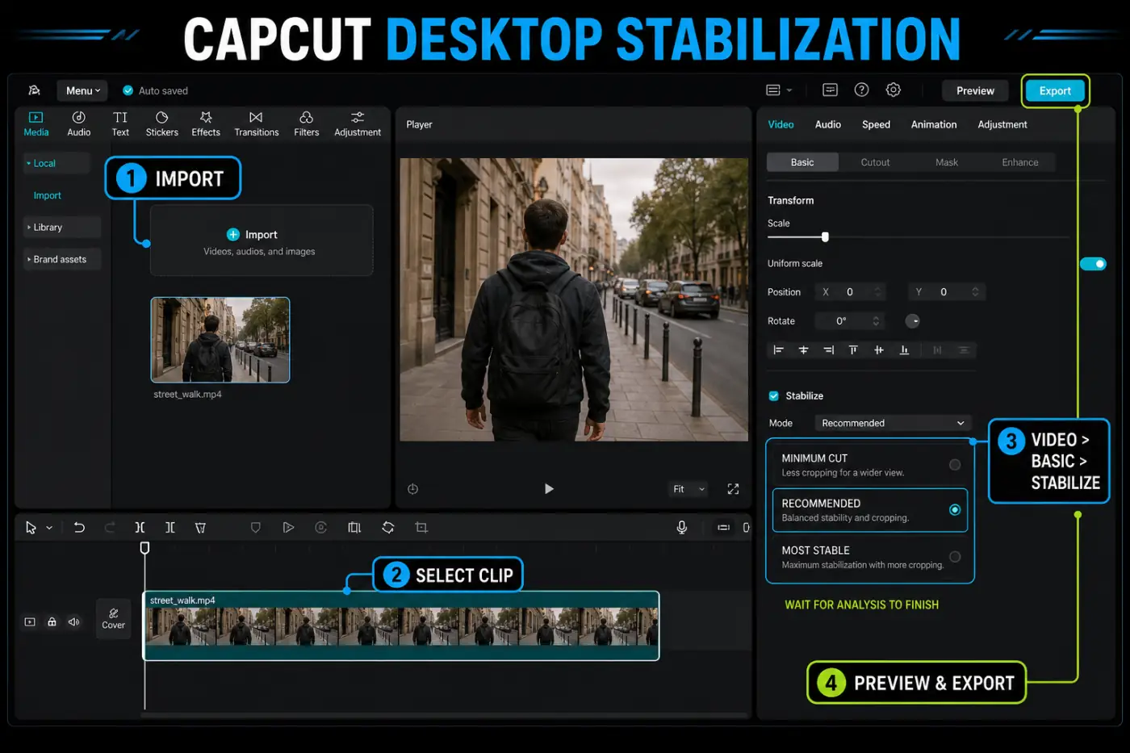The image size is (1130, 753).
Task: Expand the Library section
Action: (x=61, y=227)
